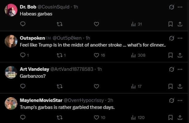Open the @Out5p0ken handle link

tap(67, 38)
